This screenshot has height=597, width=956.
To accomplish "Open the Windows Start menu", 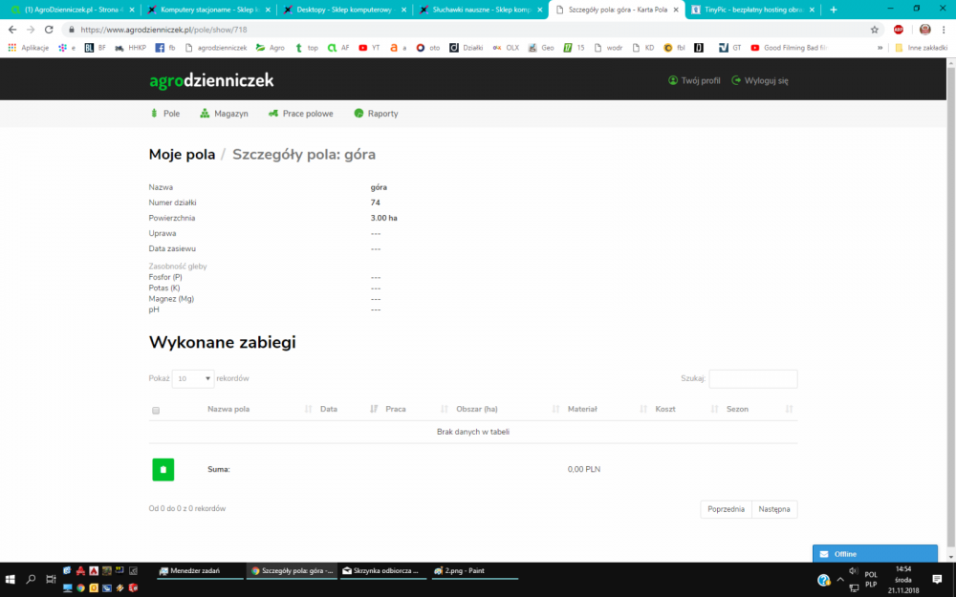I will click(11, 580).
